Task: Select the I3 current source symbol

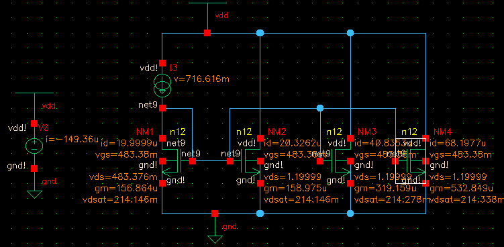Action: click(x=162, y=85)
